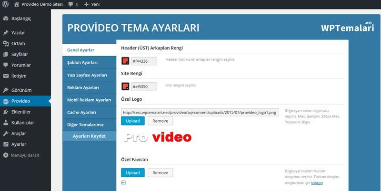Switch to the Şablon Ayarları tab
This screenshot has width=381, height=191.
click(x=90, y=63)
